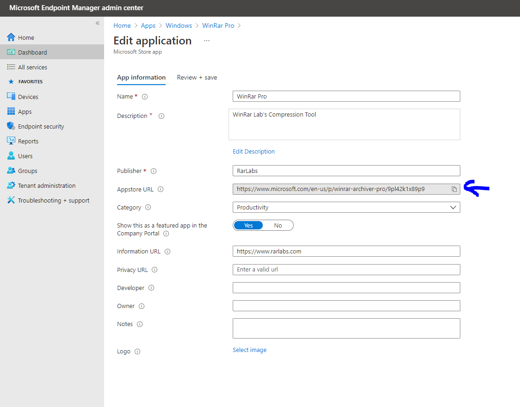Click the Apps grid icon
Image resolution: width=520 pixels, height=407 pixels.
[11, 111]
